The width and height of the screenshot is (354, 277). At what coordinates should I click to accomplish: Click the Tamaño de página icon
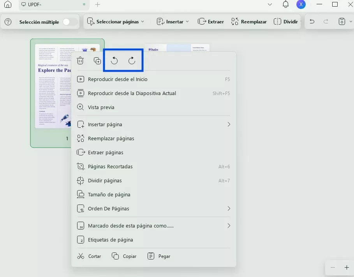point(81,194)
